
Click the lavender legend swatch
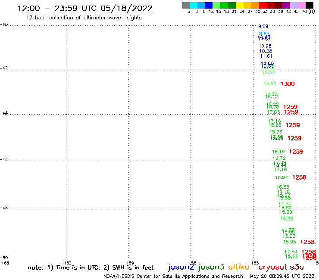294,5
